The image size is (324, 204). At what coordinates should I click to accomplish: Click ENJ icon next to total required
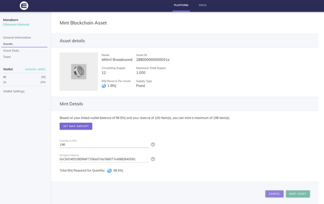[109, 171]
